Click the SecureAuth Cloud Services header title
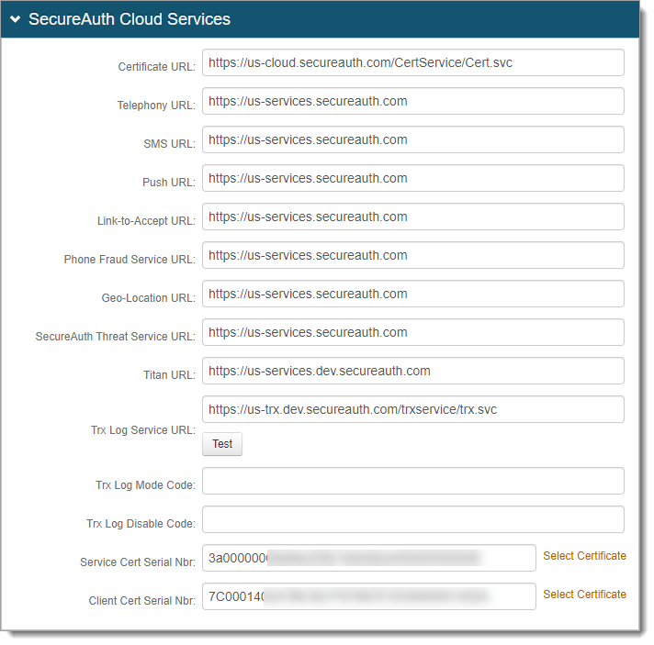This screenshot has height=645, width=654. pos(130,19)
